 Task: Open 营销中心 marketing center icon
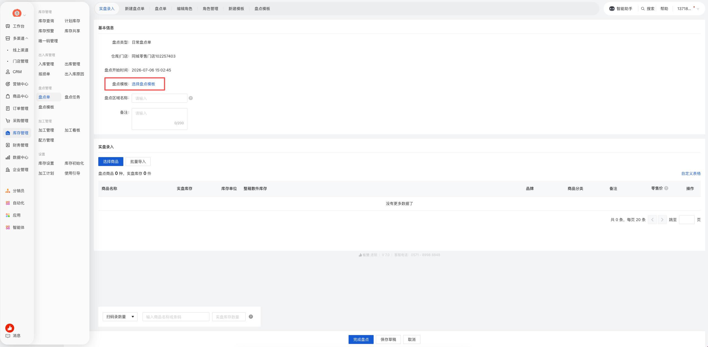8,84
